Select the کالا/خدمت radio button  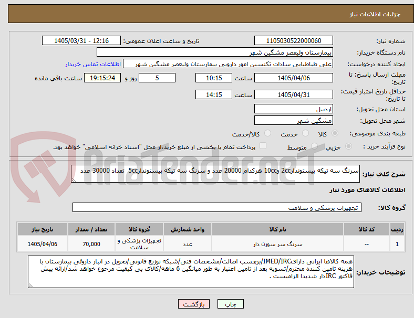[268, 133]
